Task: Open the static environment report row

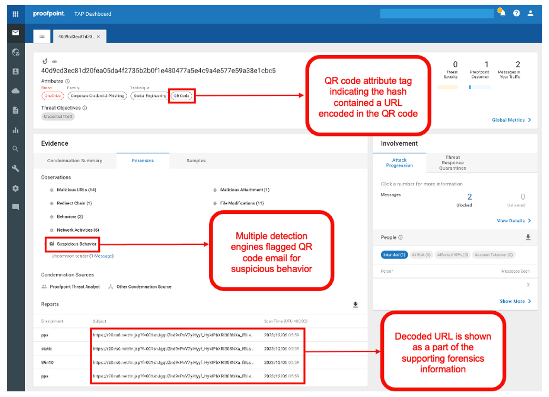Action: pos(201,349)
